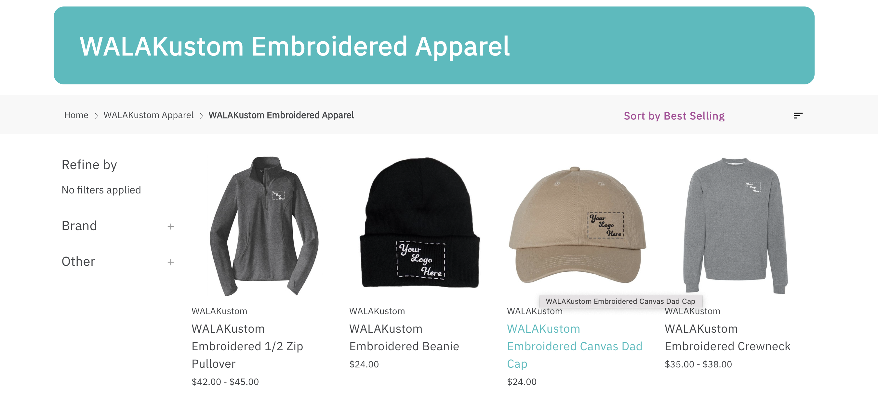Open WALAKustom Apparel breadcrumb link
Image resolution: width=878 pixels, height=420 pixels.
point(149,115)
